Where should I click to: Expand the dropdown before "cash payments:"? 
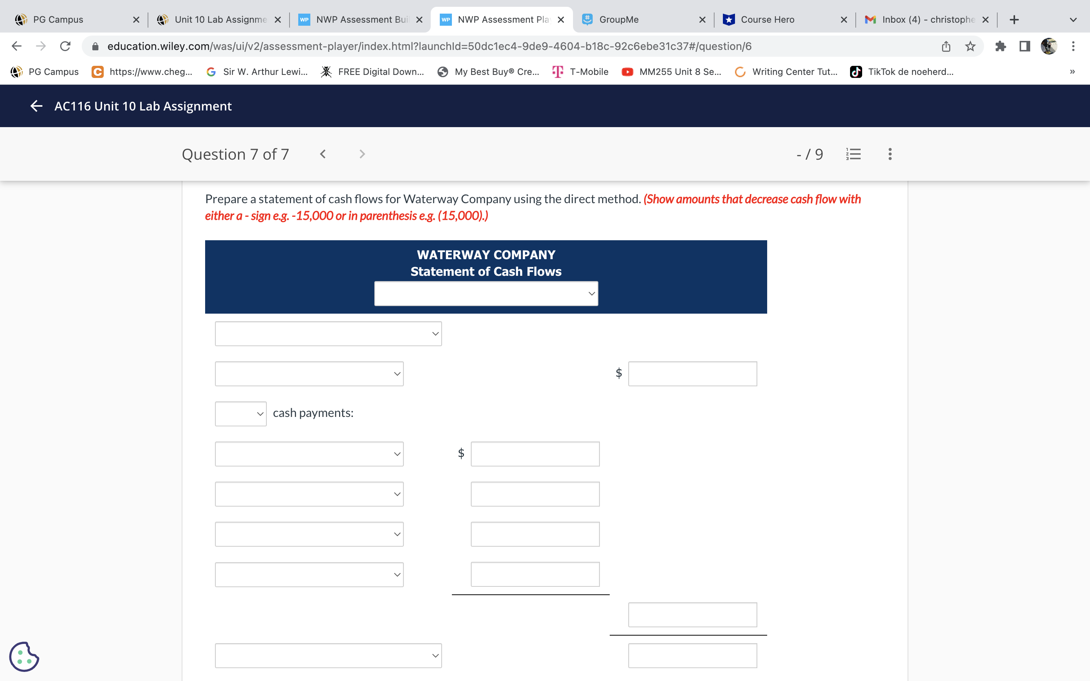coord(241,414)
